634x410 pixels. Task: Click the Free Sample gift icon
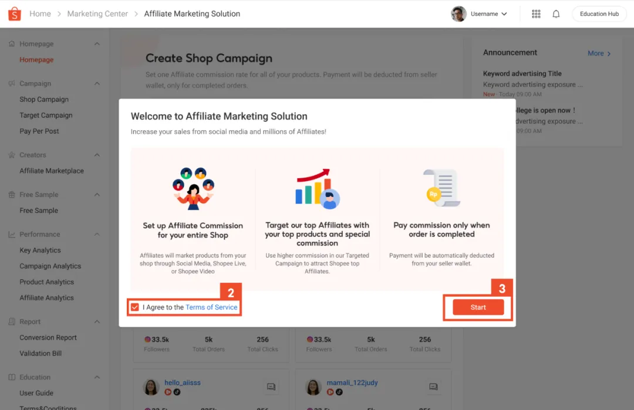(12, 195)
